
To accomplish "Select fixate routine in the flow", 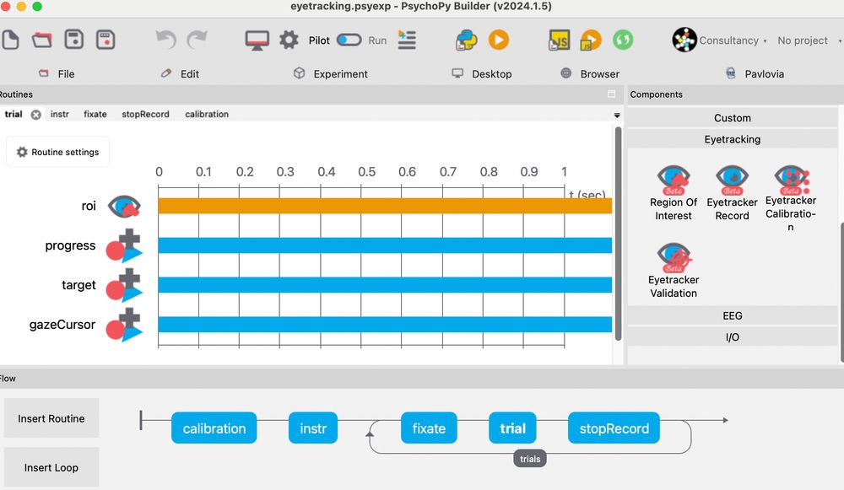I will [429, 428].
